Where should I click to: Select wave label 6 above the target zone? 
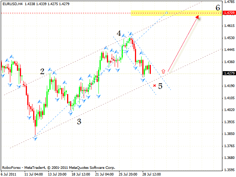click(218, 7)
